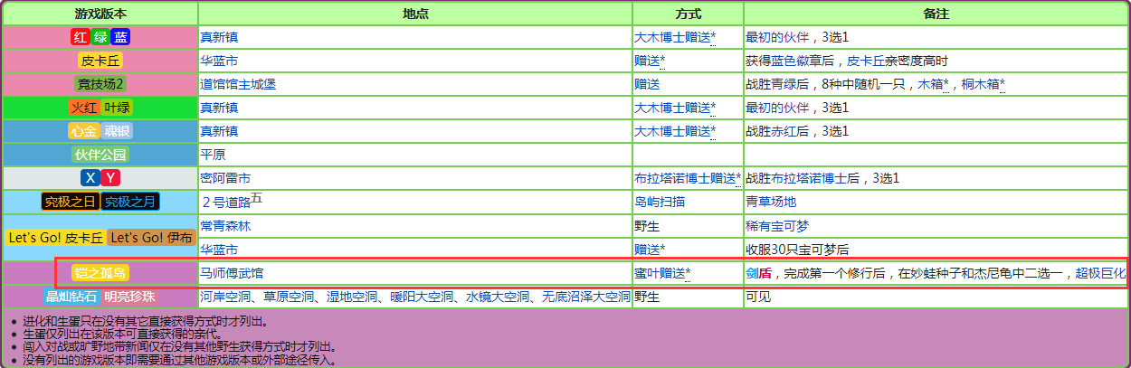Follow the 超极巨化 link

tap(1100, 272)
